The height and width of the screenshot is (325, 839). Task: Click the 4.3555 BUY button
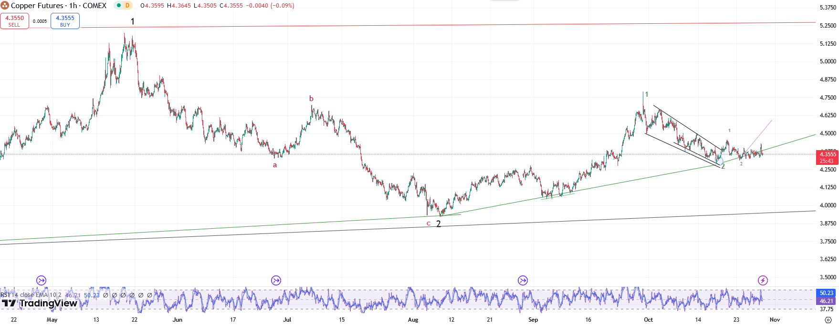tap(65, 21)
